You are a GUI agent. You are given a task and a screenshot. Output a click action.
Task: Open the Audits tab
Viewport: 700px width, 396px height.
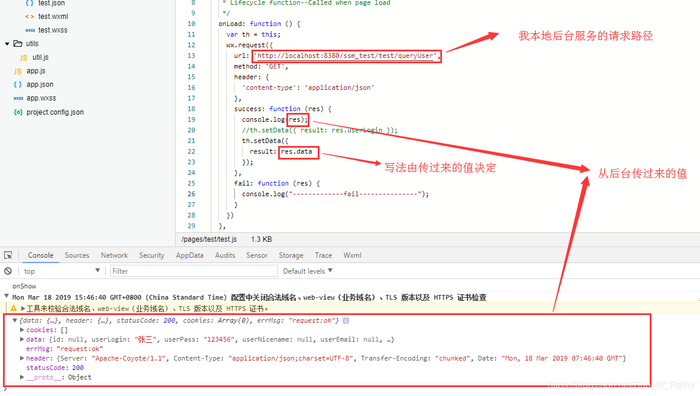tap(225, 255)
